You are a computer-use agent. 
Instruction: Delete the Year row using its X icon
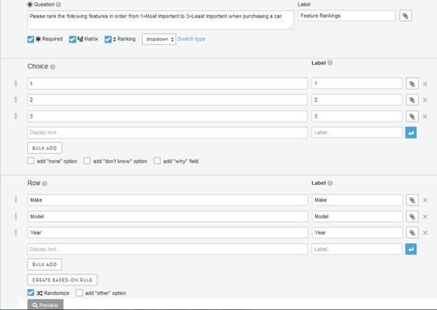[425, 232]
